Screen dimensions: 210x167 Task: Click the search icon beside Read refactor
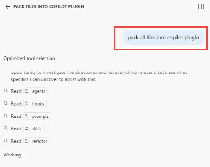6,141
